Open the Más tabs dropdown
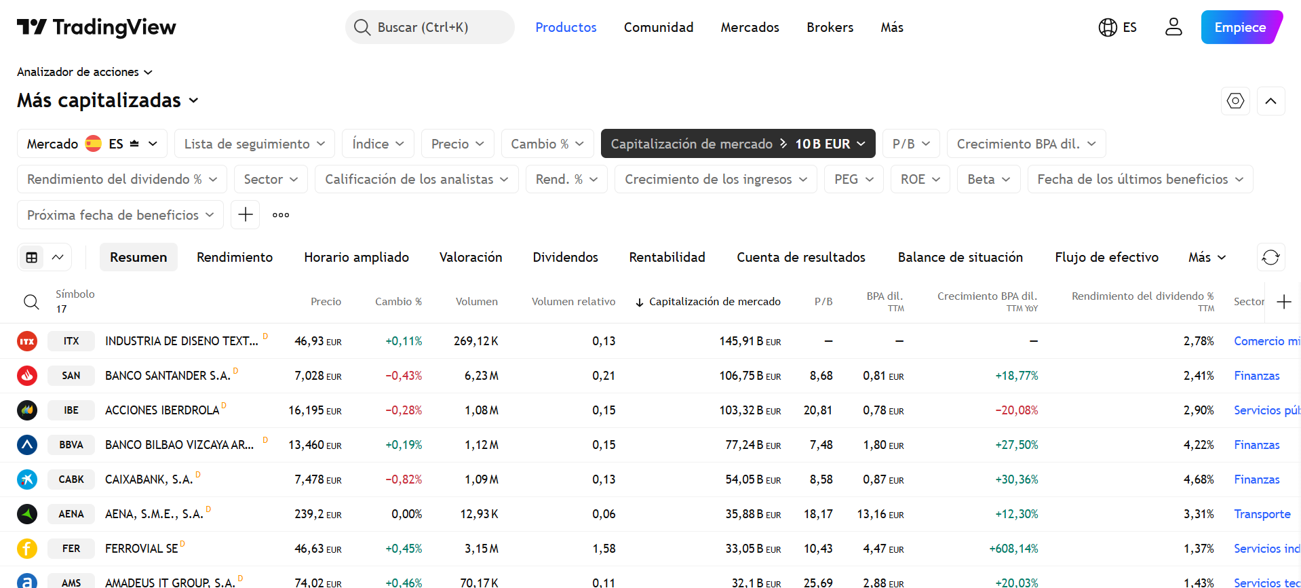 [1207, 257]
